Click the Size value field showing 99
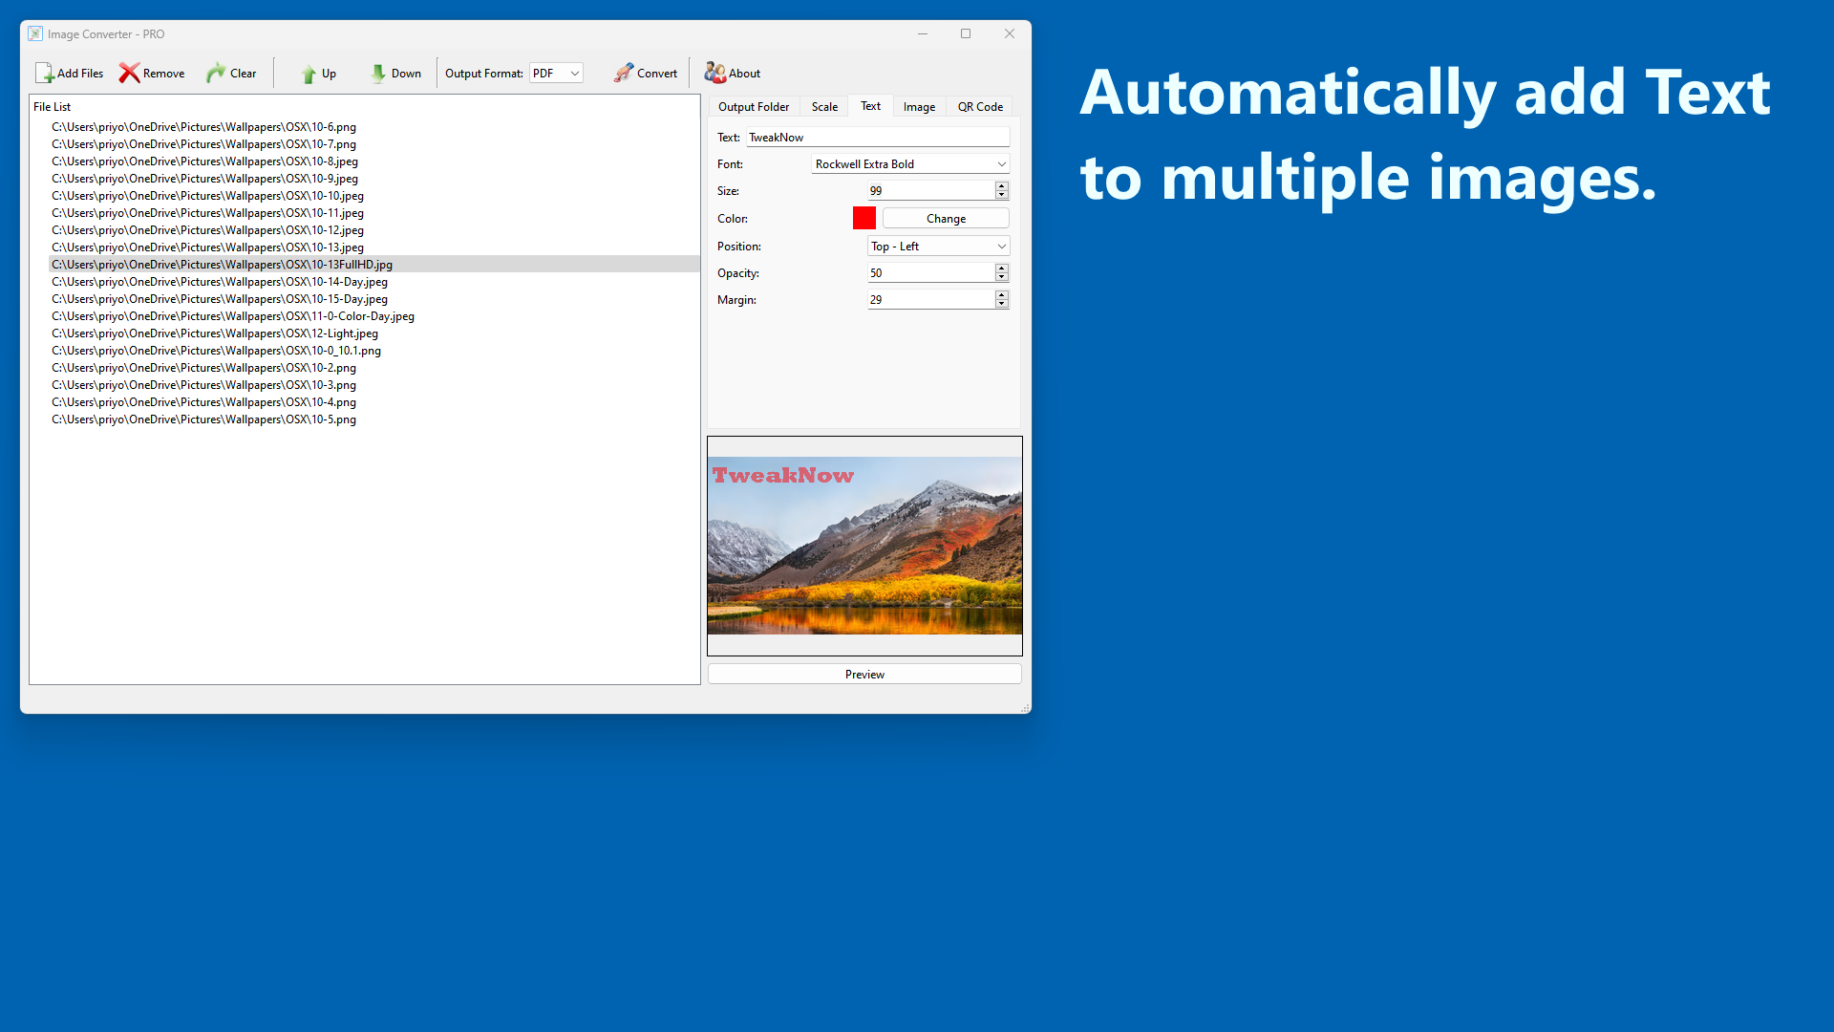 [930, 191]
